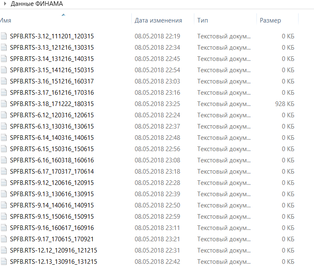Screen dimensions: 314x273
Task: Click the file icon for SPFB.RTS-12.12_120916_121215
Action: (x=4, y=250)
